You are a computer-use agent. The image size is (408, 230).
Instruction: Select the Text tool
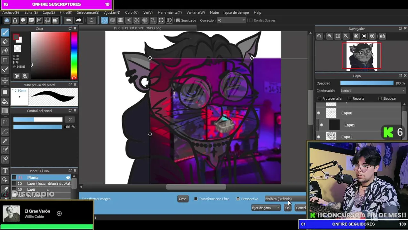pos(5,171)
